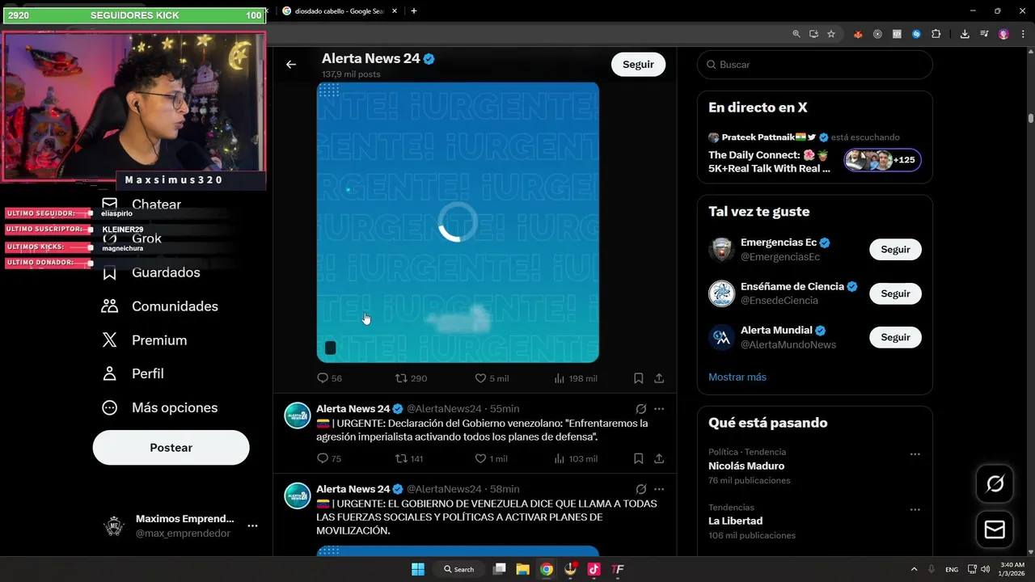Viewport: 1035px width, 582px height.
Task: Focus the Buscar search field
Action: pyautogui.click(x=815, y=65)
